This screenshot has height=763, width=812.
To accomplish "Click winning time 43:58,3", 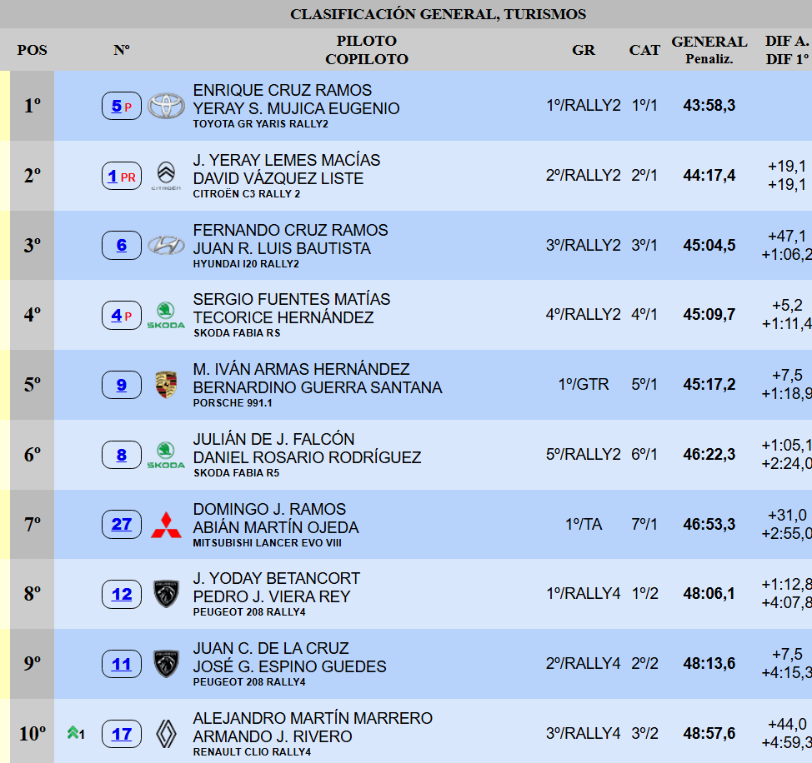I will tap(709, 106).
